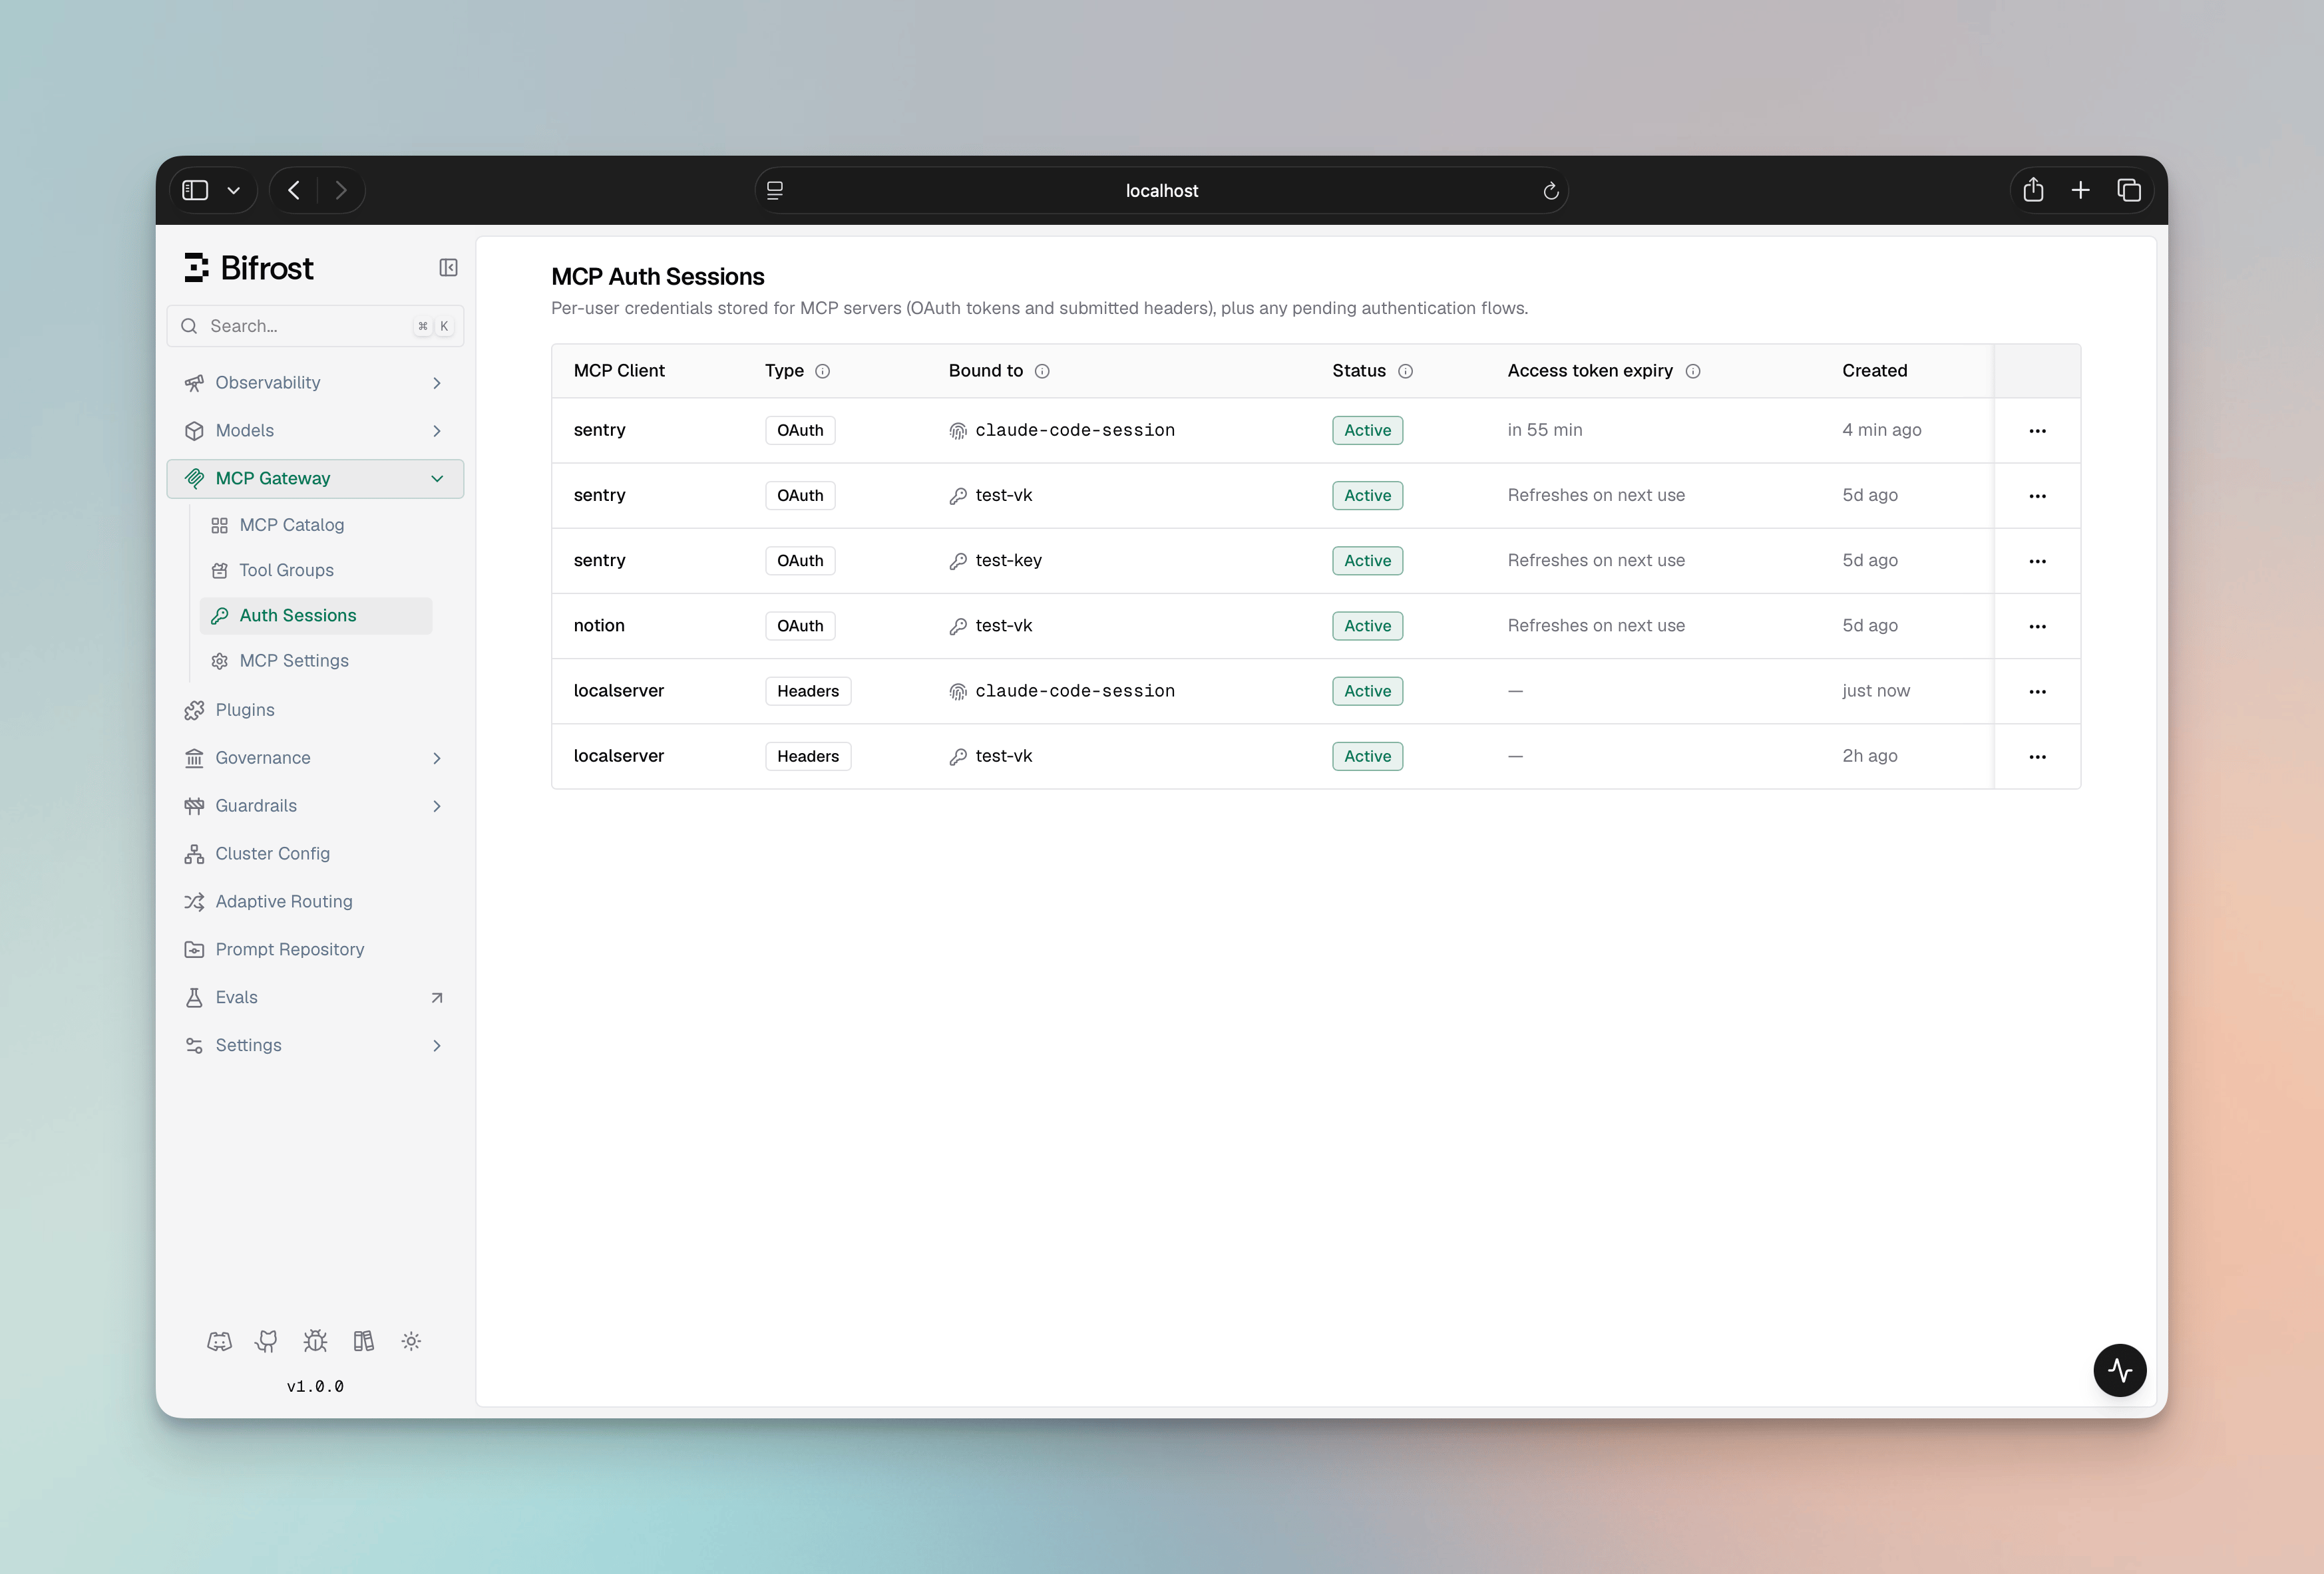
Task: Click the notion client name
Action: point(599,625)
